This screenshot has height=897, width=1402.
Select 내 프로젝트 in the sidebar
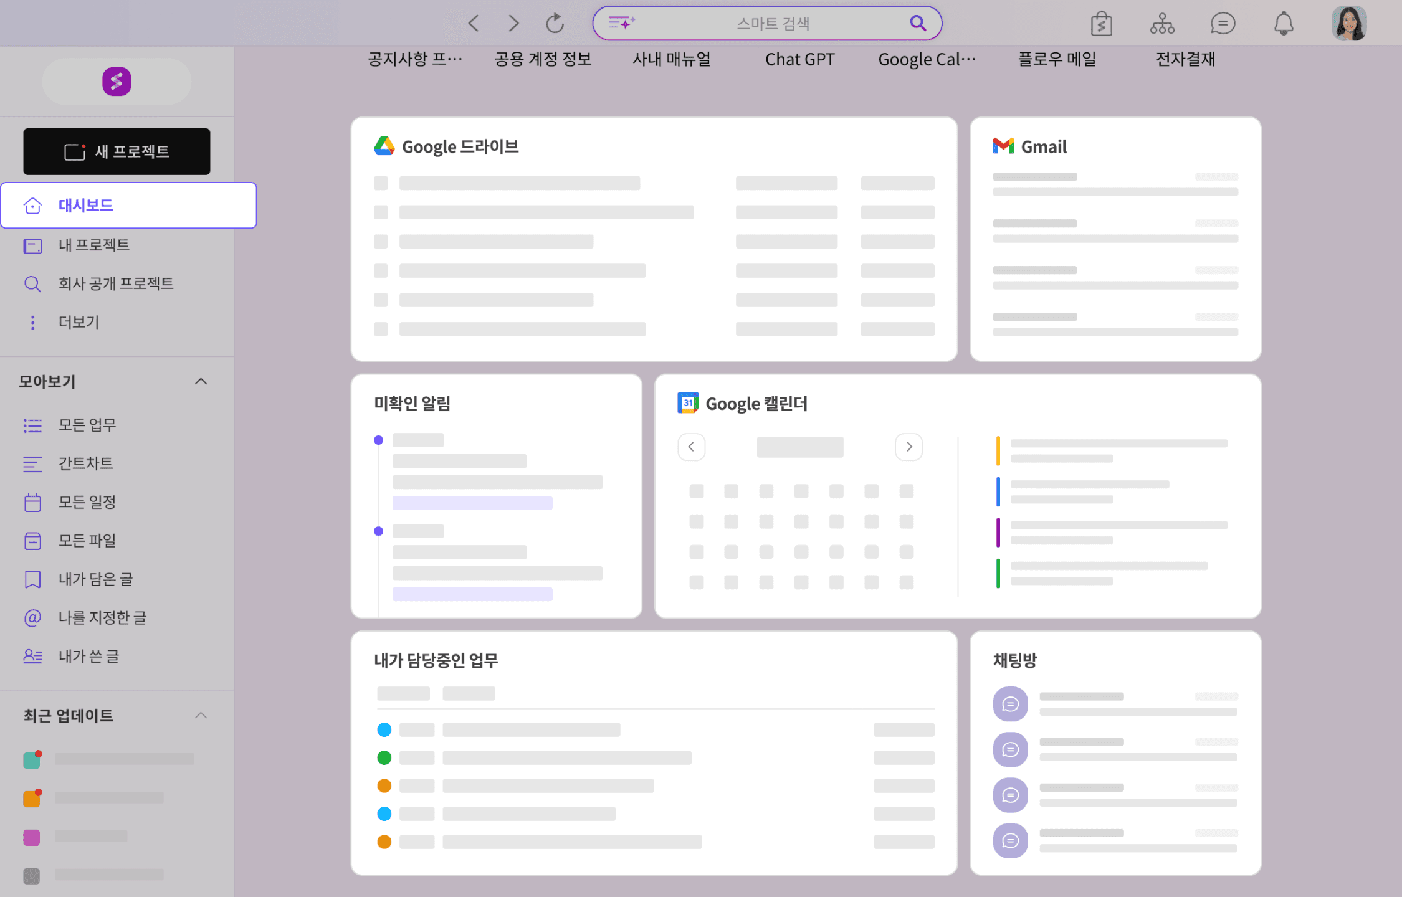coord(93,245)
